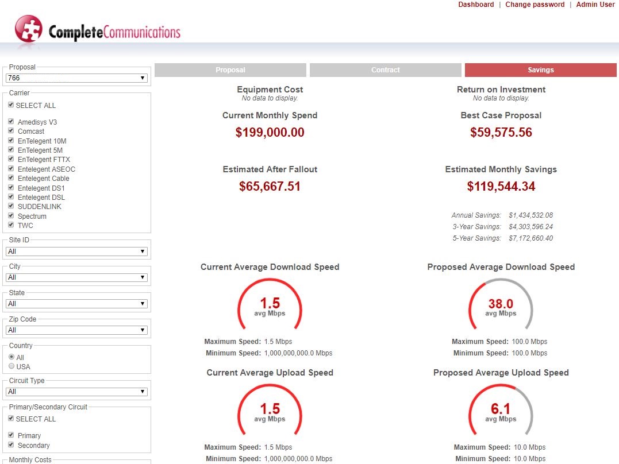Click the Proposed Average Download Speed gauge
Viewport: 619px width, 464px height.
tap(501, 304)
